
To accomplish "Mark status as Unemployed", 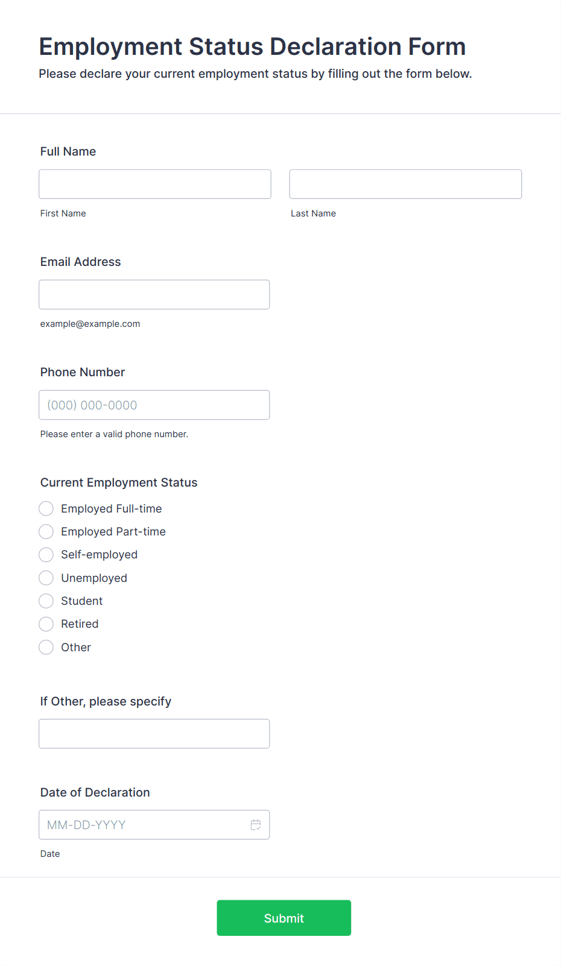I will [x=46, y=578].
